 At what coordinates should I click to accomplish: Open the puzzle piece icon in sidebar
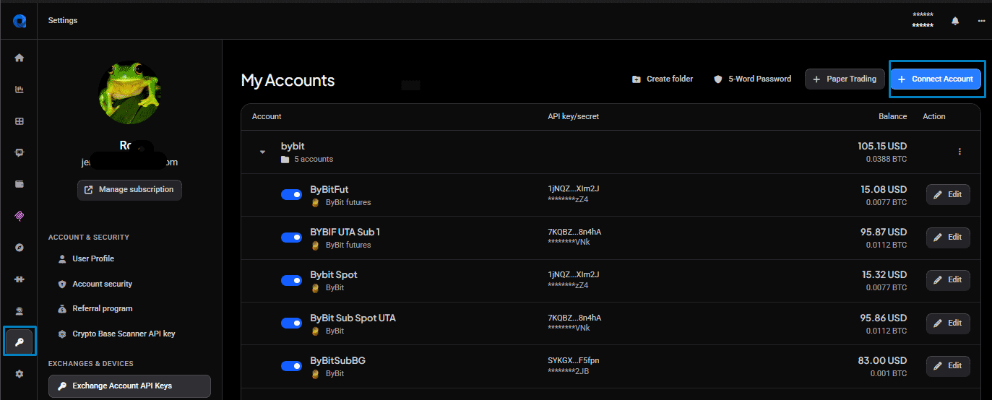[x=20, y=279]
